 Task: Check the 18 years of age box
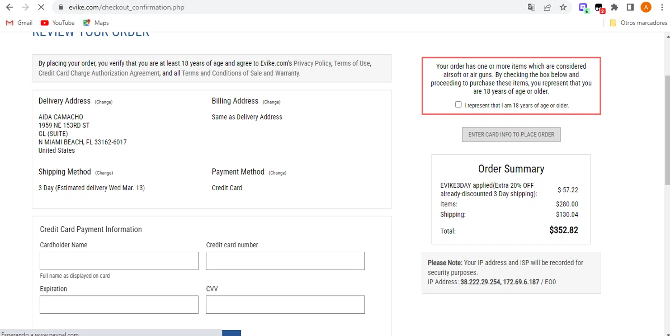coord(458,104)
